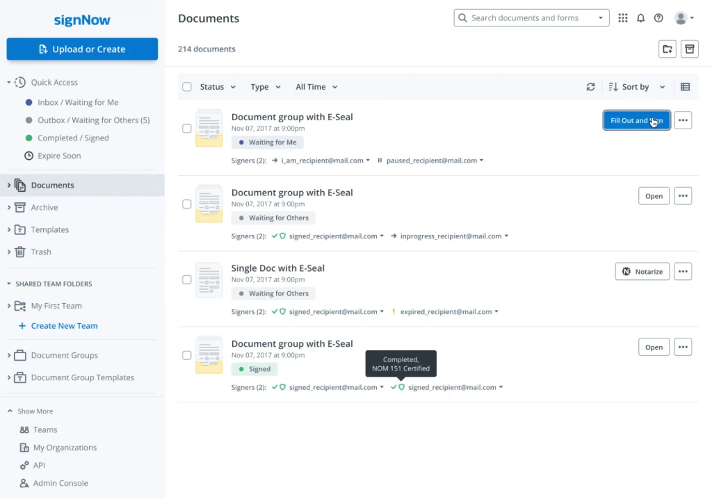
Task: Click the Upload or Create button
Action: click(82, 49)
